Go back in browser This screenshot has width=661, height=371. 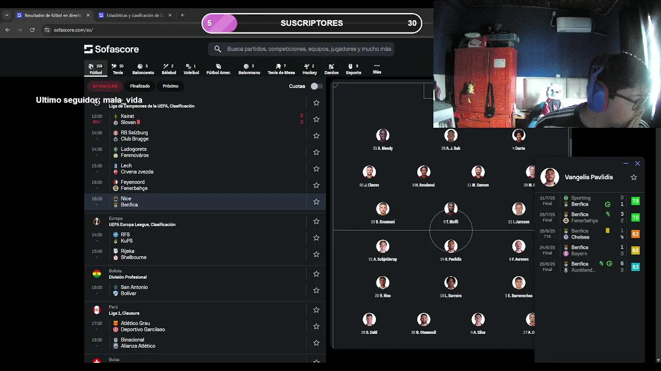pos(7,30)
